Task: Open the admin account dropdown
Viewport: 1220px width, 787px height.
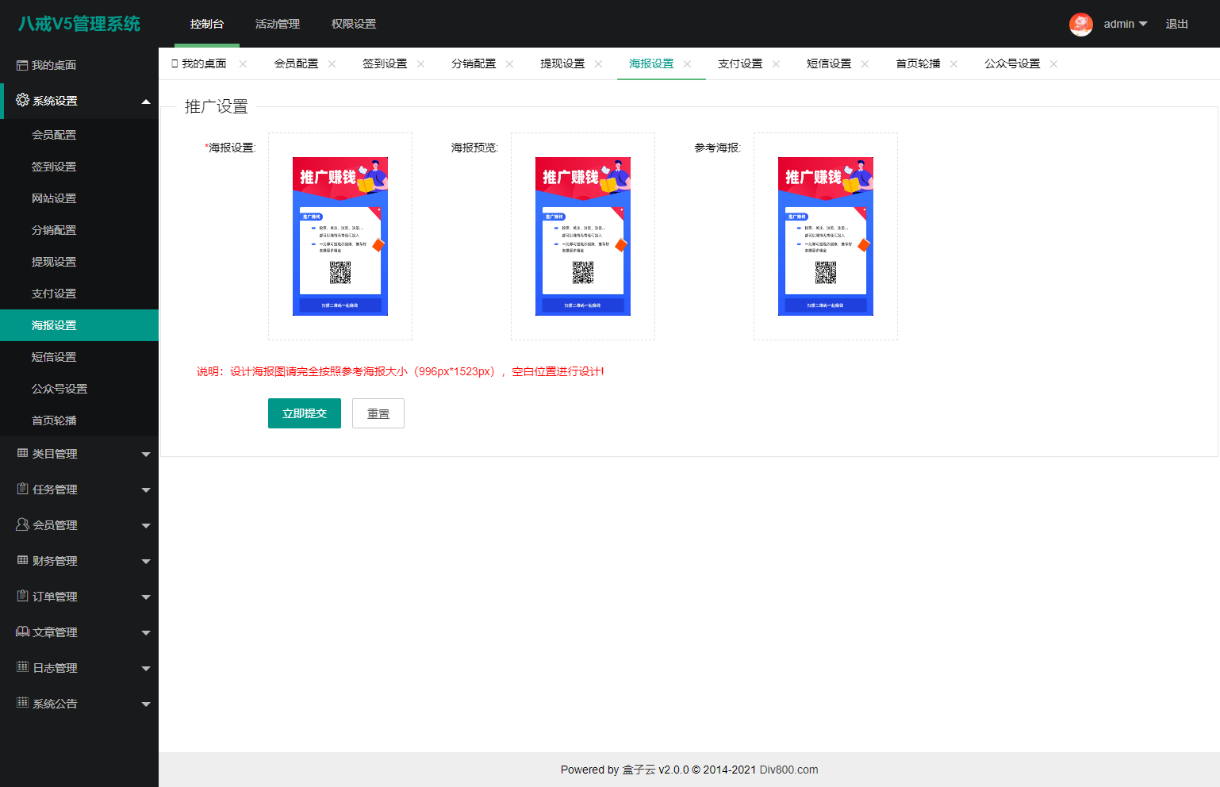Action: tap(1126, 24)
